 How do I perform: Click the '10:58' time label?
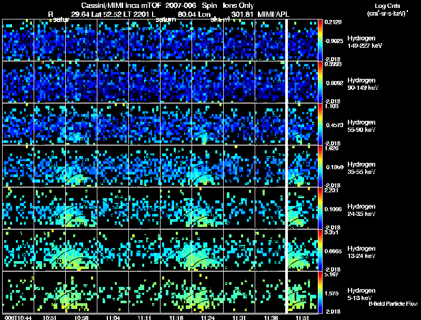tap(82, 318)
